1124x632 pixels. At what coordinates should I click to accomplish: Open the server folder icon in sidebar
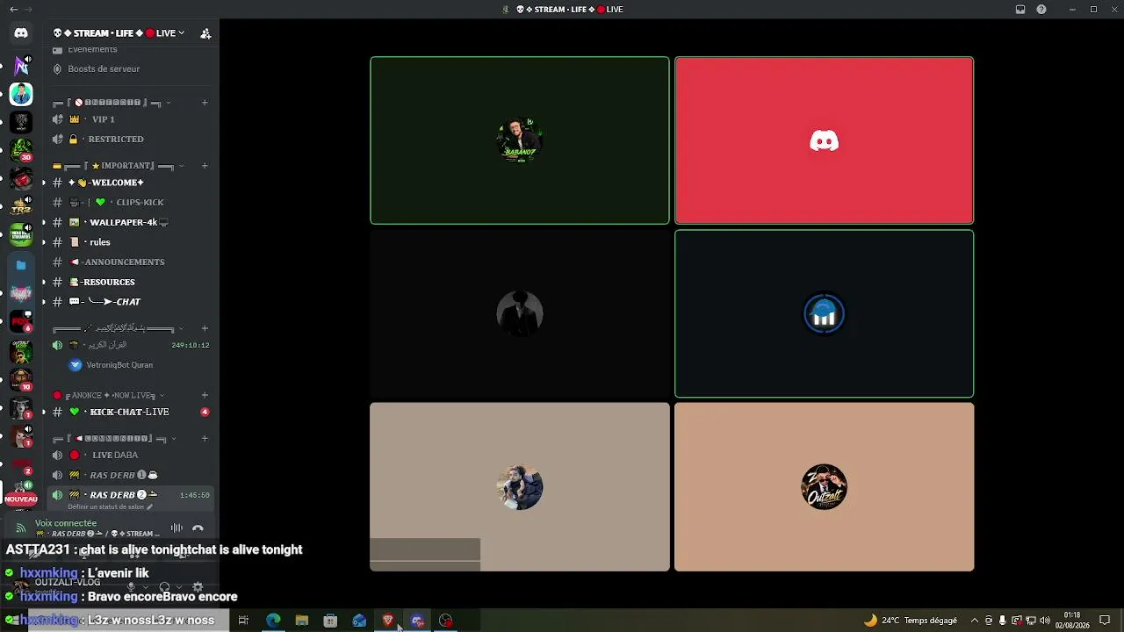[21, 265]
